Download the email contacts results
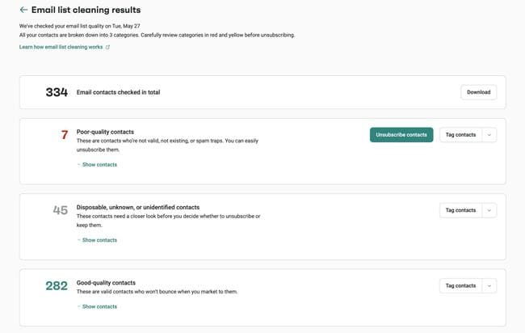Viewport: 525px width, 333px height. point(478,92)
